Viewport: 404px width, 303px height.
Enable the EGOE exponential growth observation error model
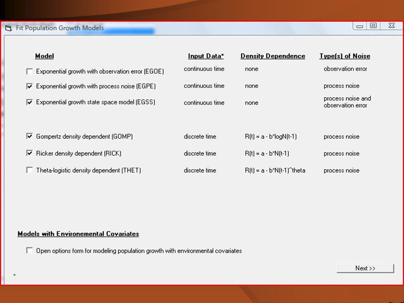[29, 72]
